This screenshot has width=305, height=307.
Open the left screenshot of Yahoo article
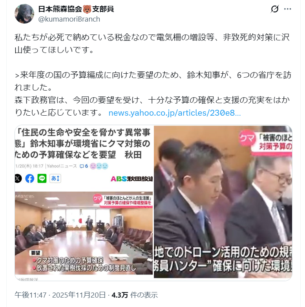point(84,203)
